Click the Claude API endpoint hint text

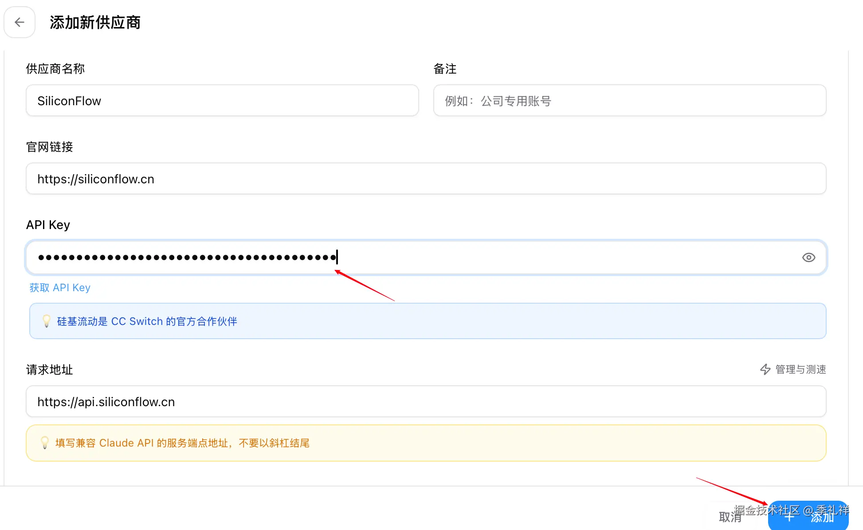click(x=182, y=443)
